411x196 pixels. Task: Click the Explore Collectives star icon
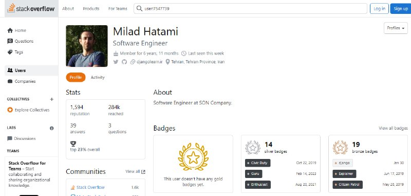click(10, 110)
